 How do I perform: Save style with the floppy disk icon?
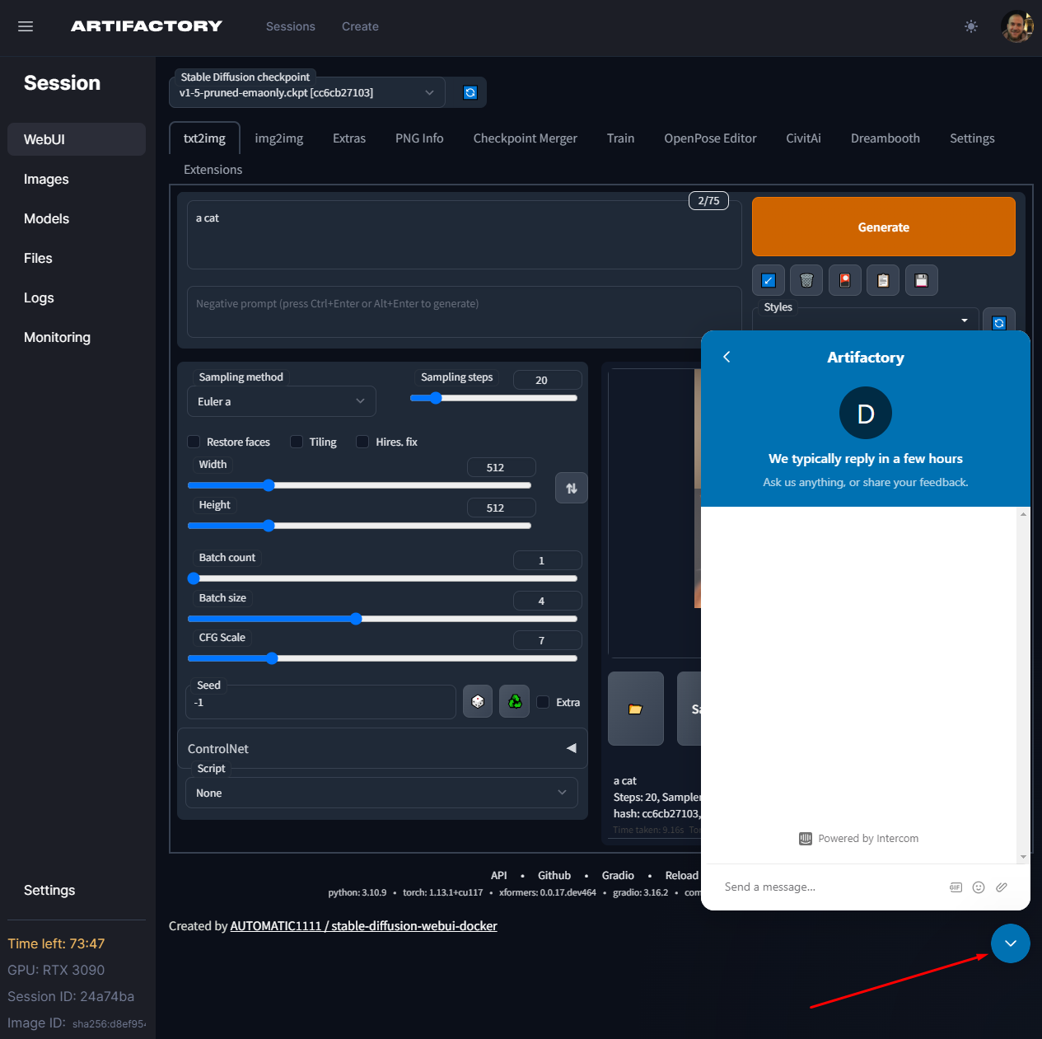[921, 280]
